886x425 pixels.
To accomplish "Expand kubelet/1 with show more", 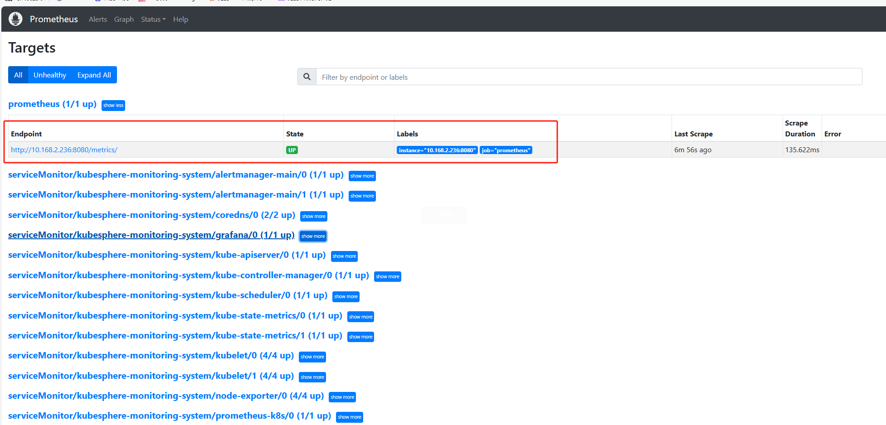I will (x=312, y=377).
